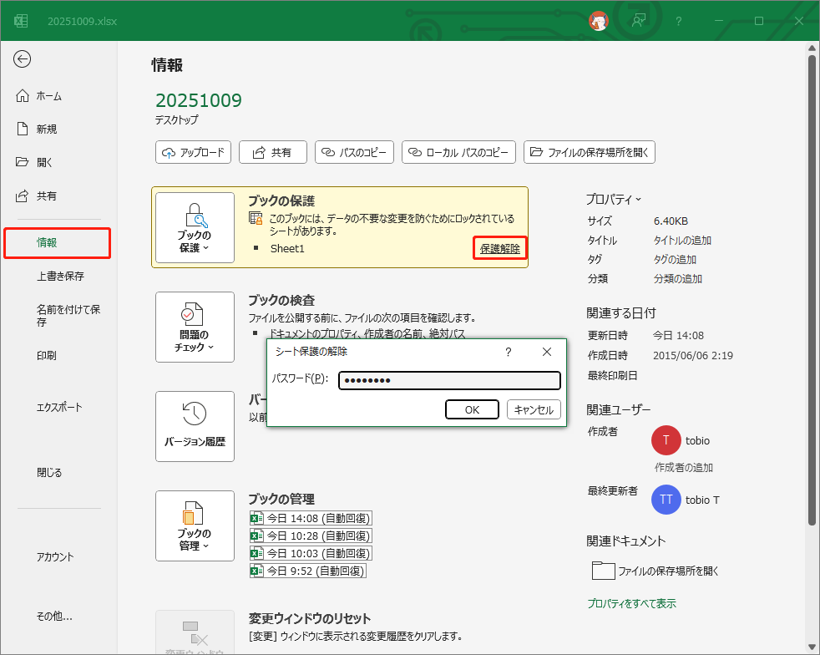Image resolution: width=820 pixels, height=655 pixels.
Task: Open the 今日 14:08 autorecover version
Action: tap(311, 518)
